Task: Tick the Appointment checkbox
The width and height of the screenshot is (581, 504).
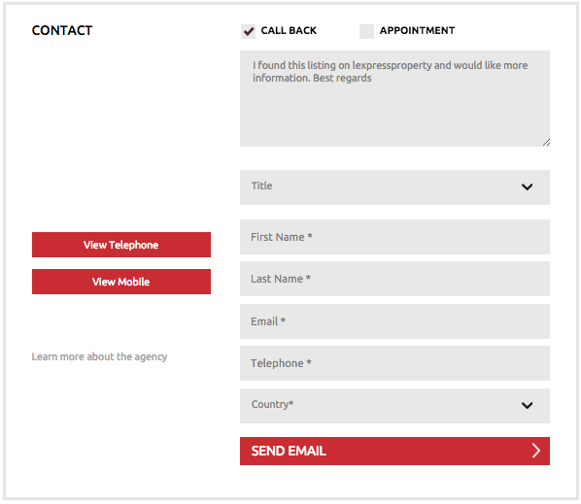Action: (366, 31)
